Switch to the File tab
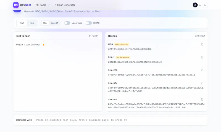Screen dimensions: 221x132 click(x=32, y=23)
